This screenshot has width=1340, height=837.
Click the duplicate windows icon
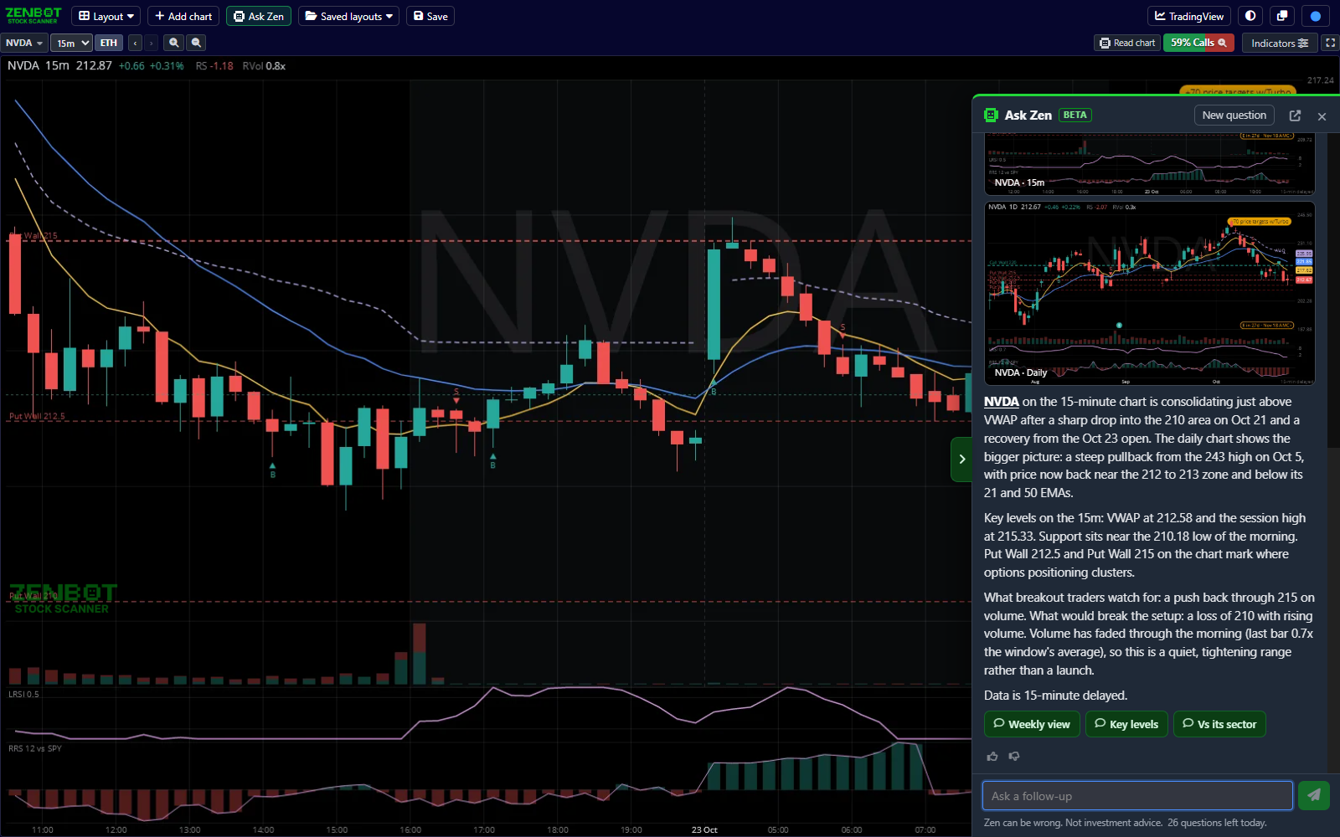click(1282, 16)
